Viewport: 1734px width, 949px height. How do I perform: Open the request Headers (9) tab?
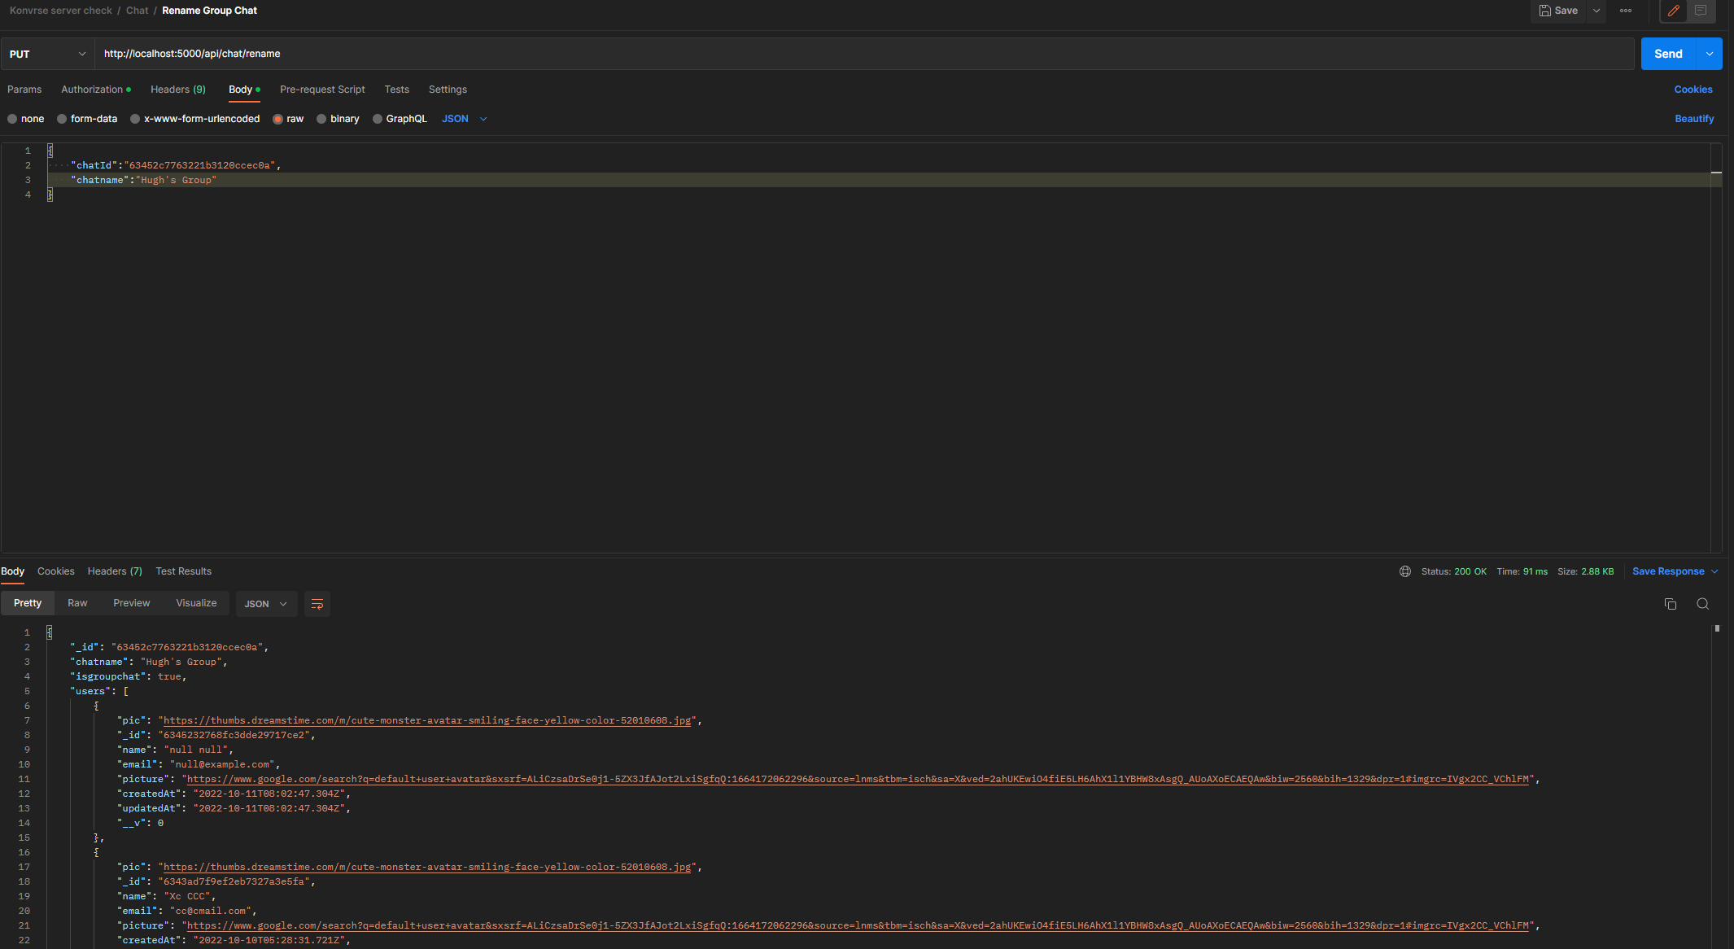pyautogui.click(x=178, y=90)
